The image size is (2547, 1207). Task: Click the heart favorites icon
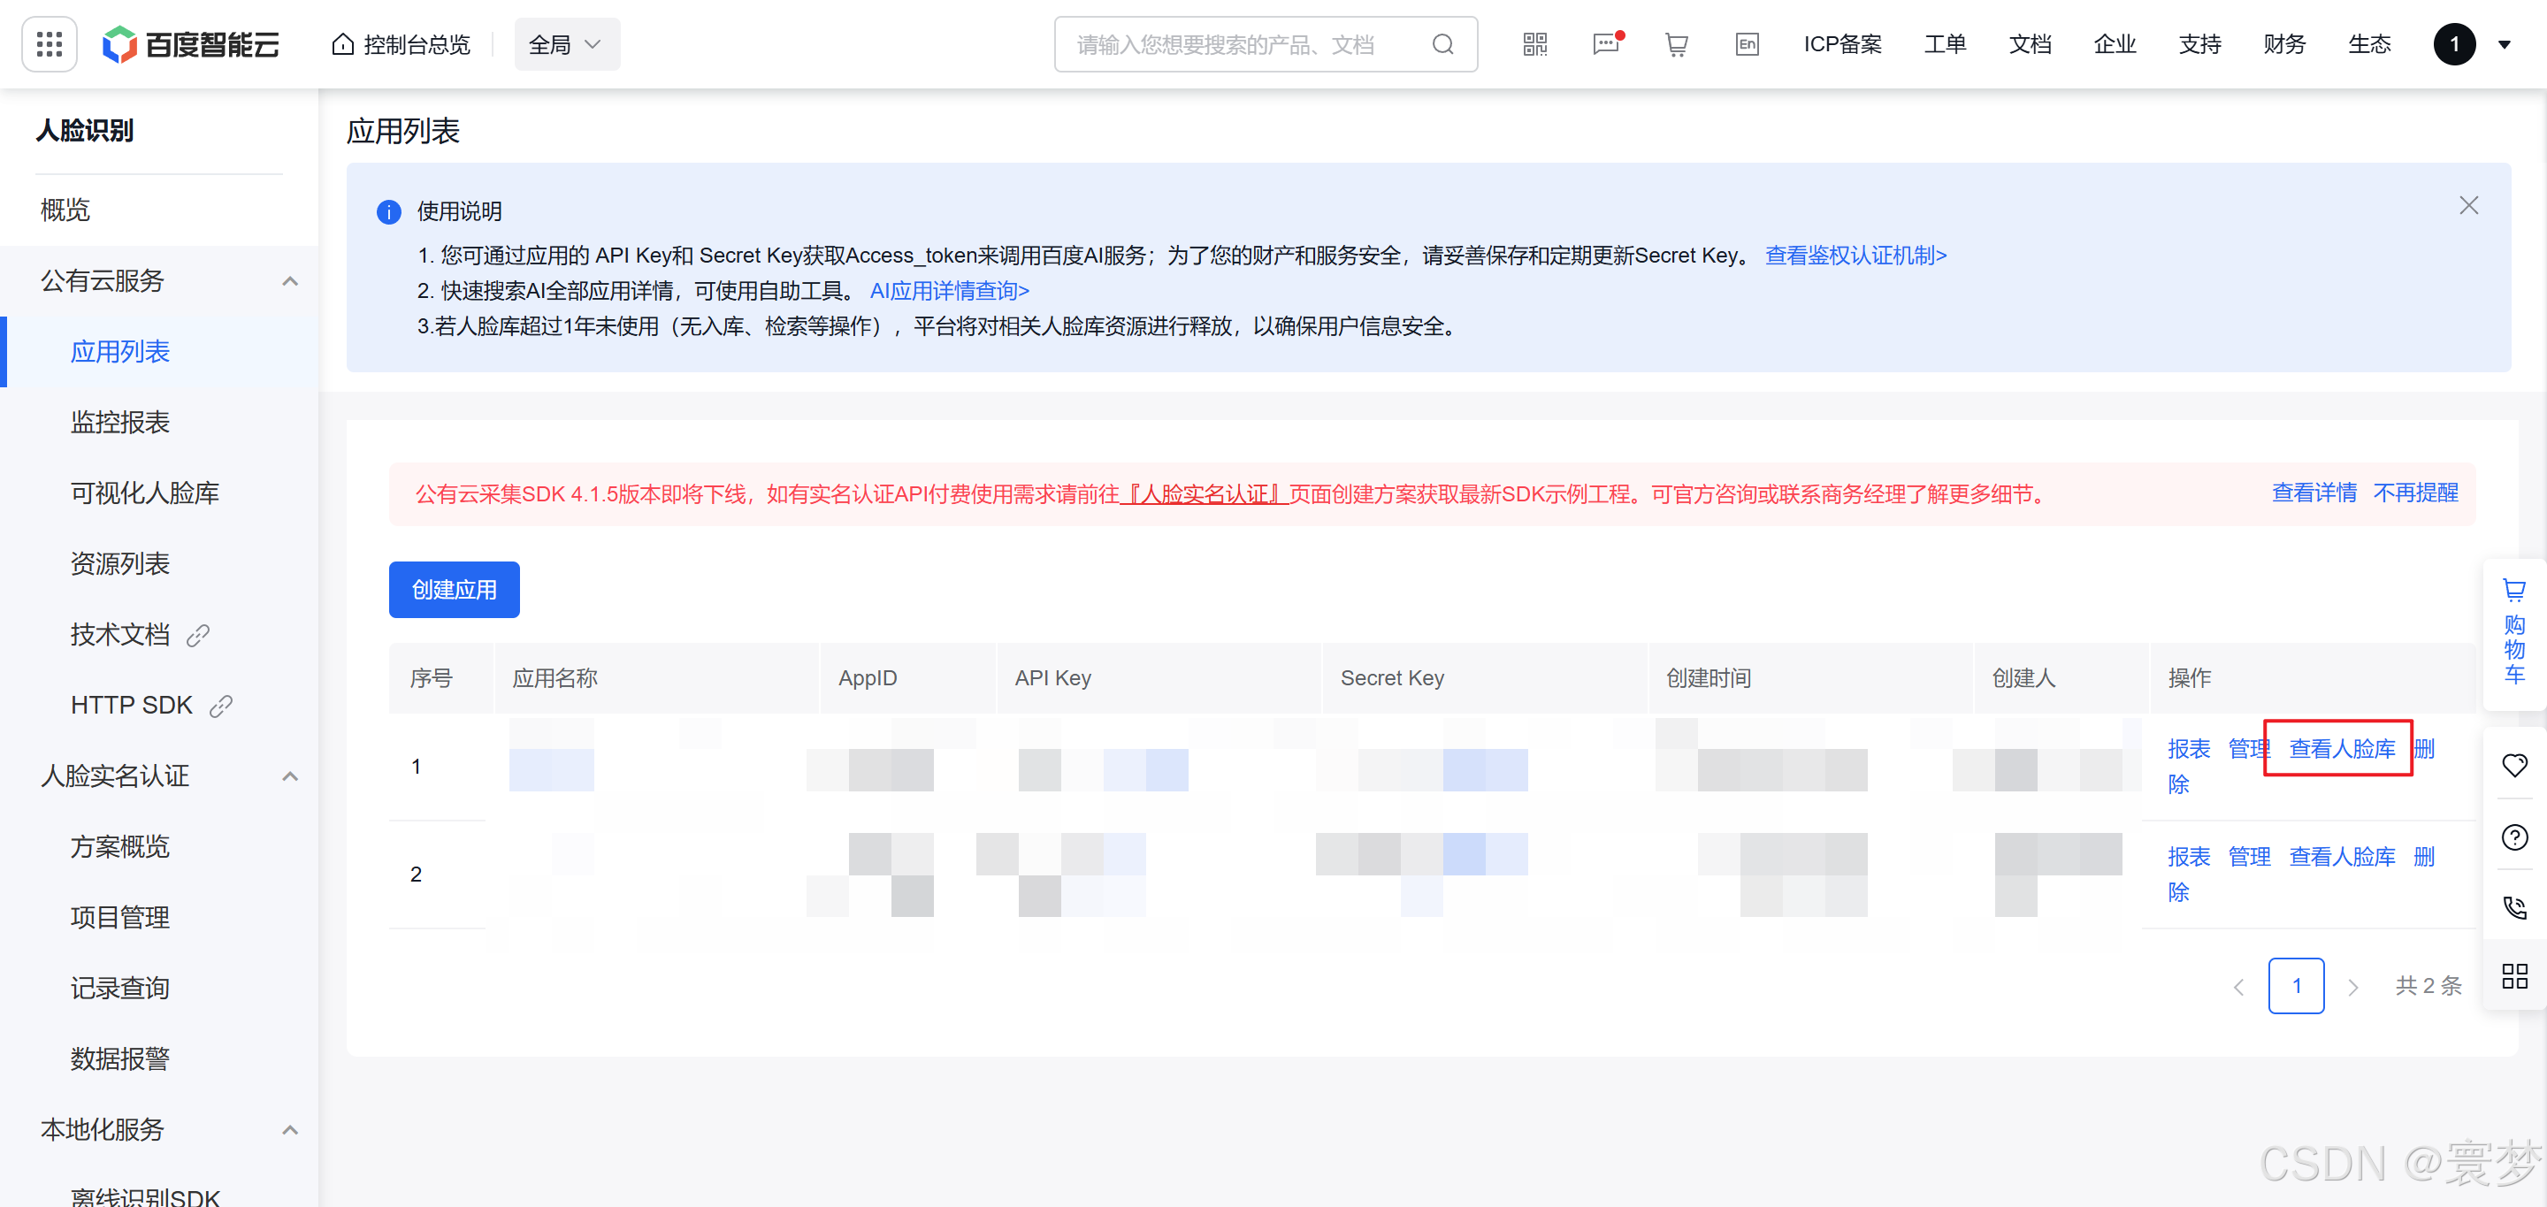point(2514,765)
